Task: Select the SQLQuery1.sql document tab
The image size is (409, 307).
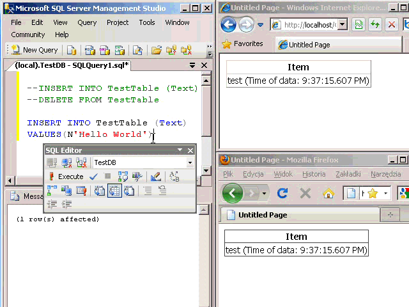Action: click(72, 65)
